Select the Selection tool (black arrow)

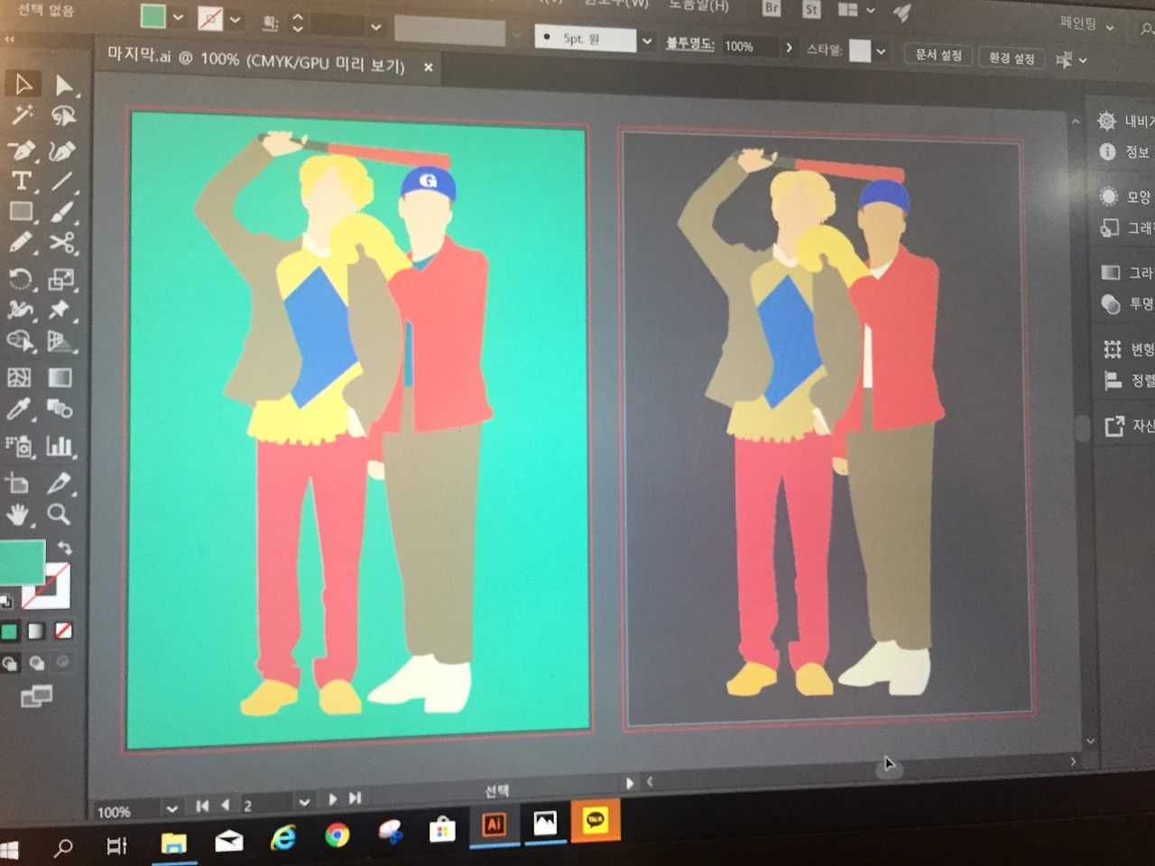click(23, 84)
